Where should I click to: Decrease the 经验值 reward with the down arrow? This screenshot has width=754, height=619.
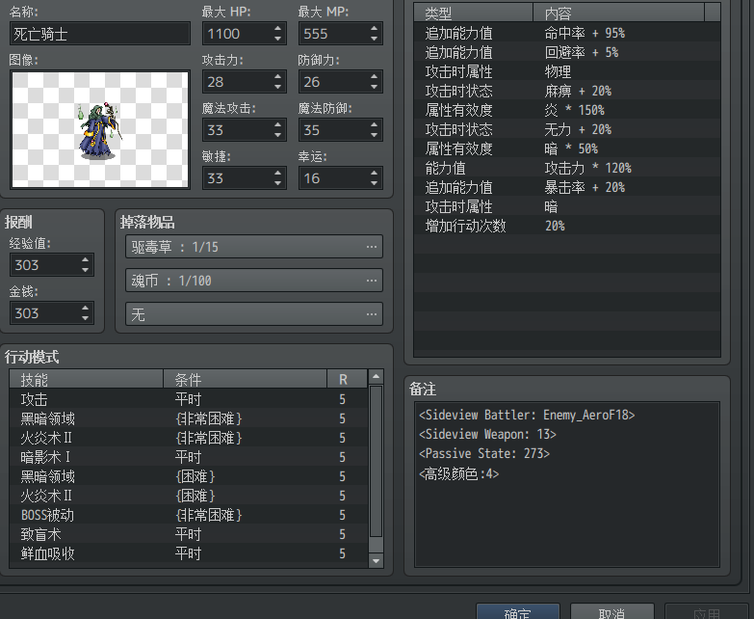(x=85, y=270)
